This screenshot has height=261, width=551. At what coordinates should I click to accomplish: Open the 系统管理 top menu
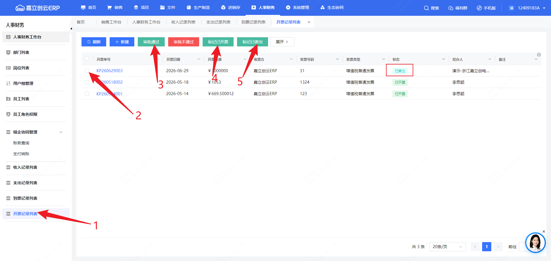[x=298, y=8]
